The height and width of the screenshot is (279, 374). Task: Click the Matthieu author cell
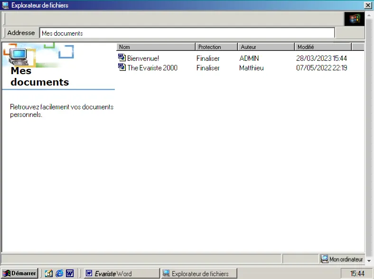click(x=252, y=68)
